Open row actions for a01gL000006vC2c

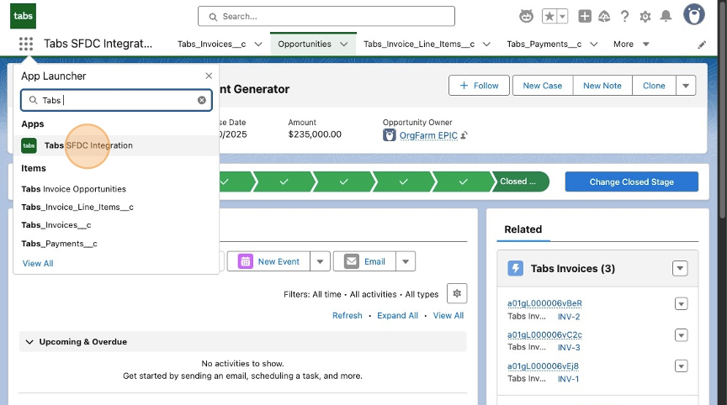point(681,335)
